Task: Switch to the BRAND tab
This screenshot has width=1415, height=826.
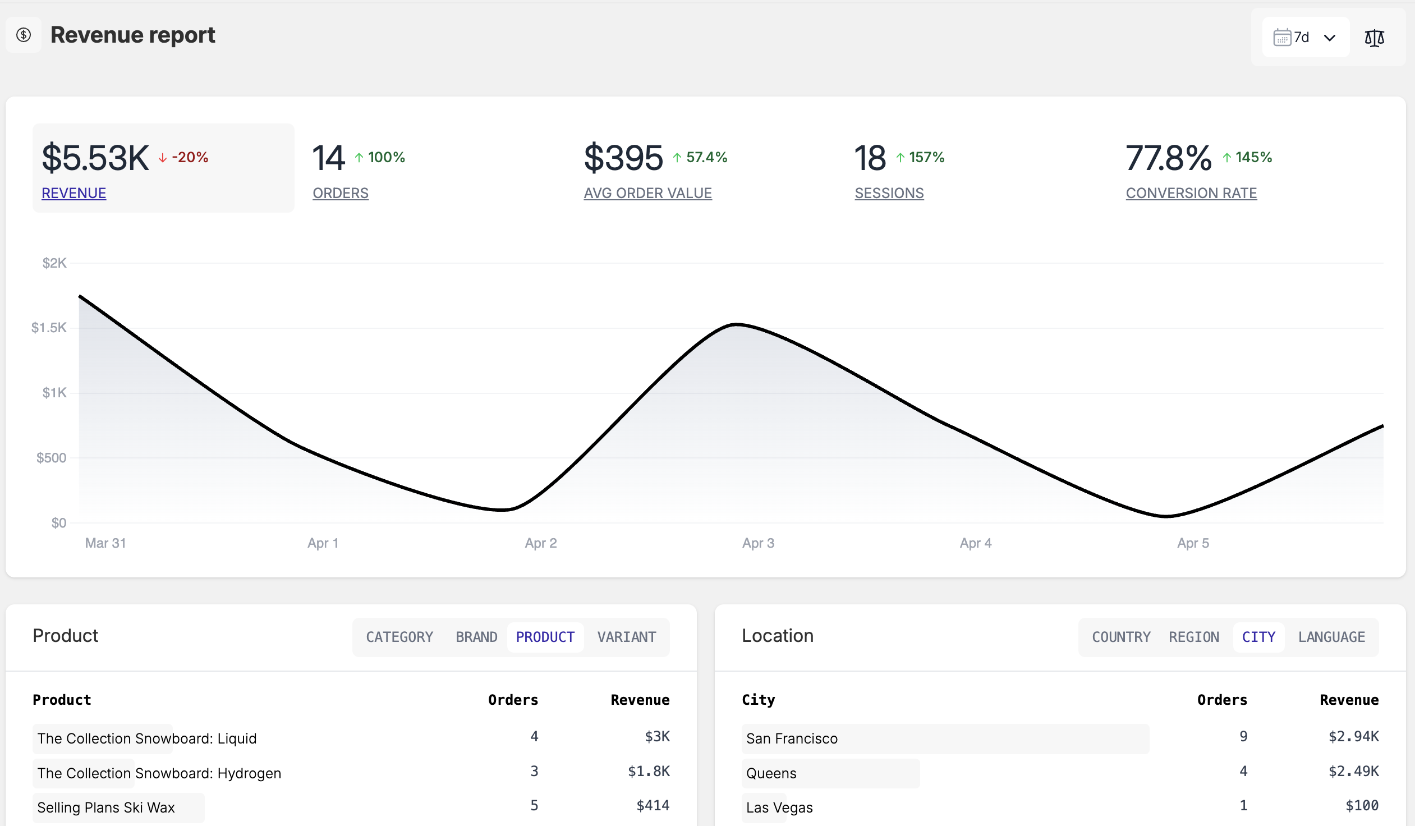Action: (476, 637)
